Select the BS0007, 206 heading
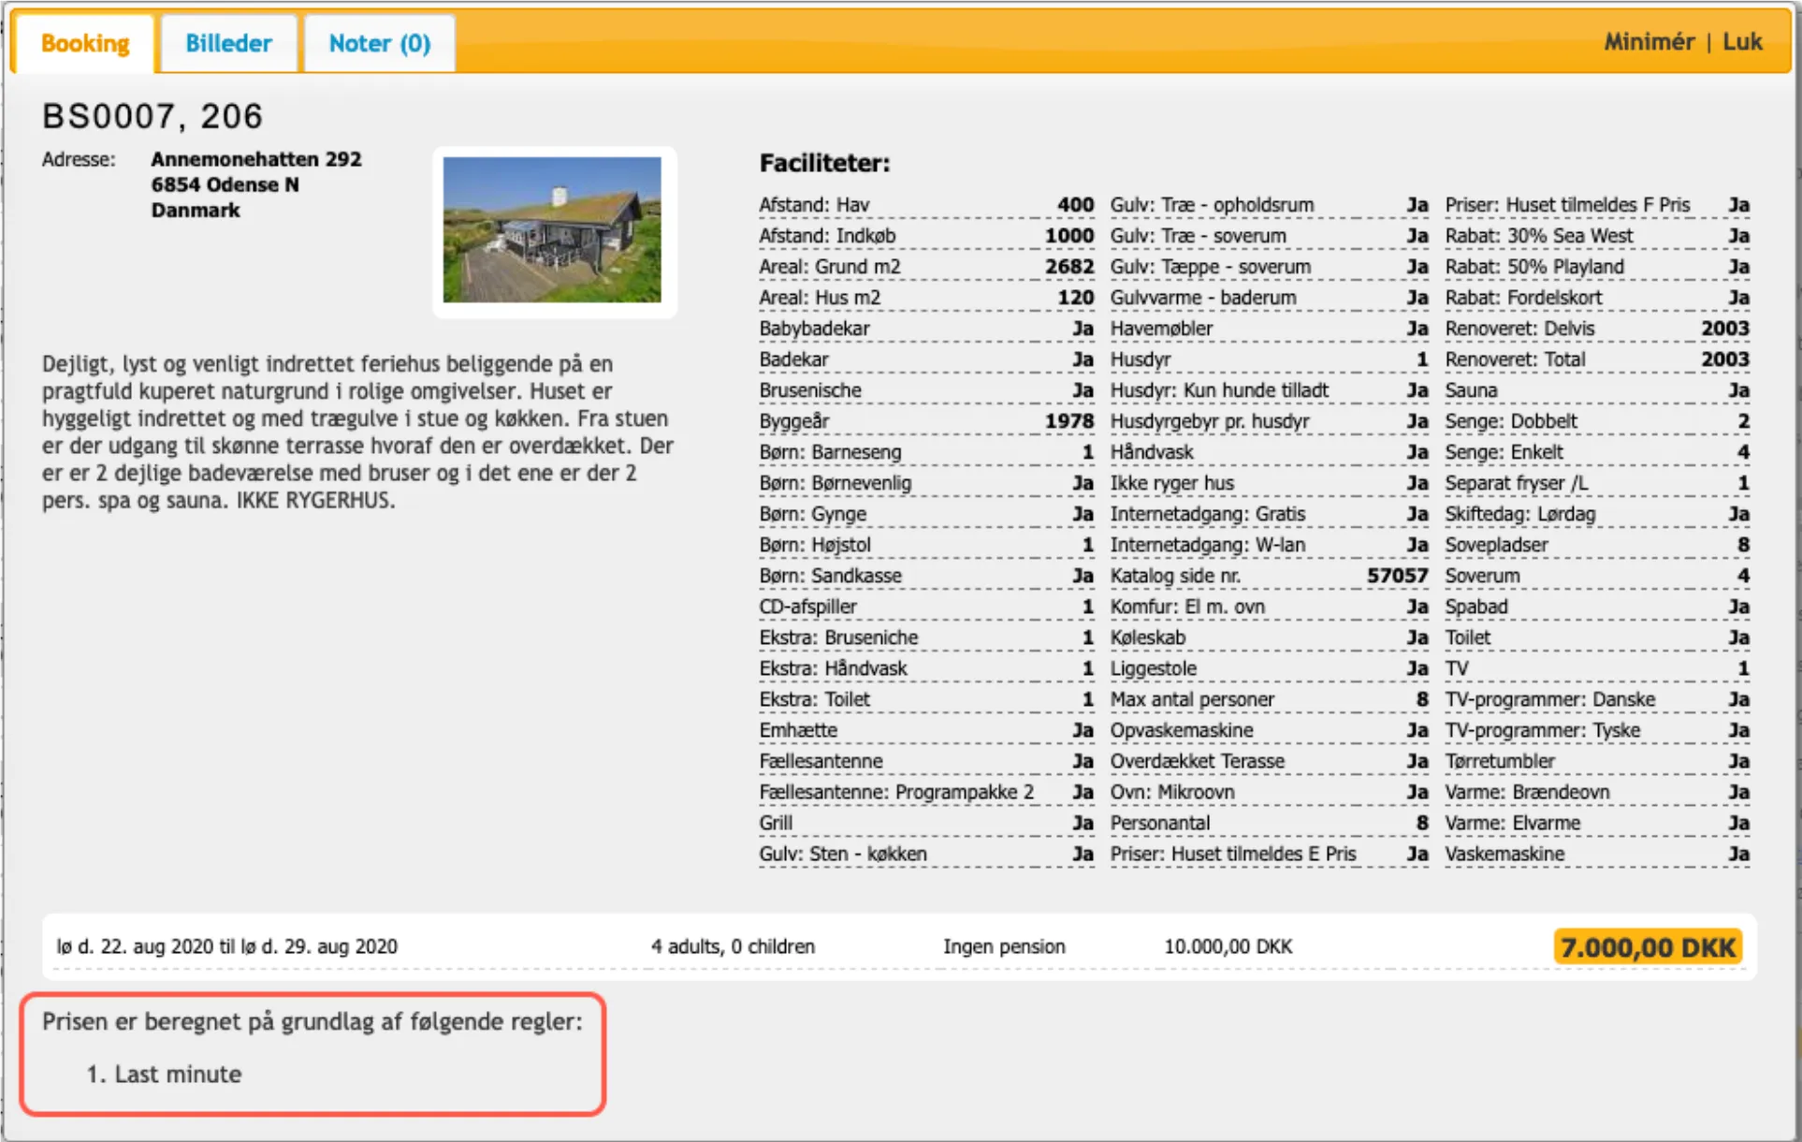 [153, 116]
